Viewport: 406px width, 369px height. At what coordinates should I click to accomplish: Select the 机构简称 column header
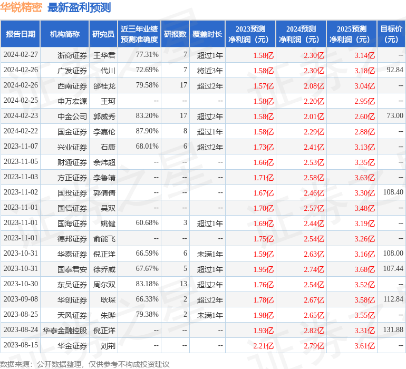[x=65, y=34]
